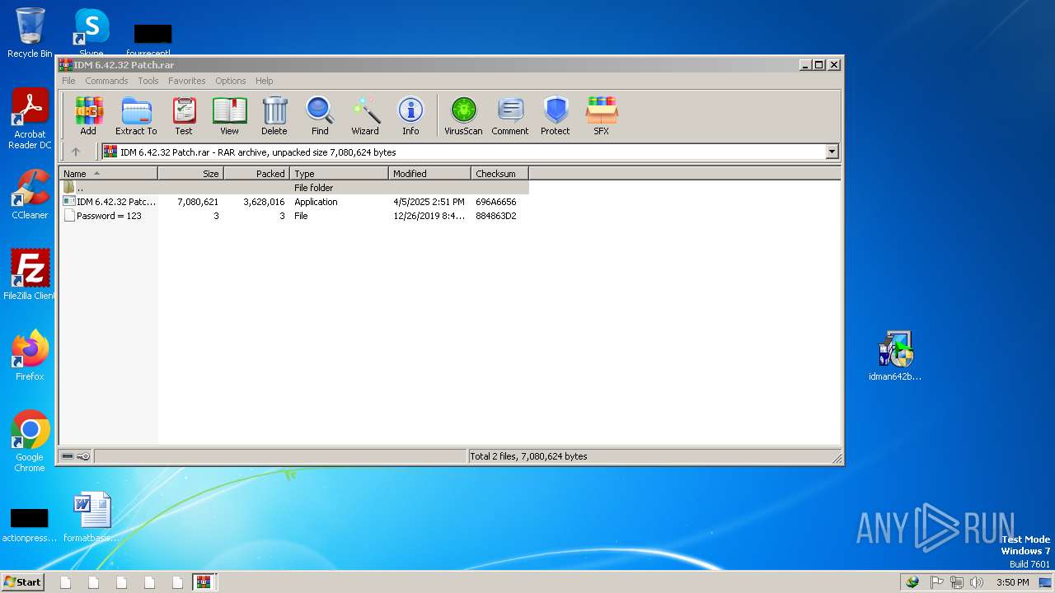Click the 3:50 PM taskbar clock
This screenshot has width=1055, height=593.
click(x=1012, y=582)
